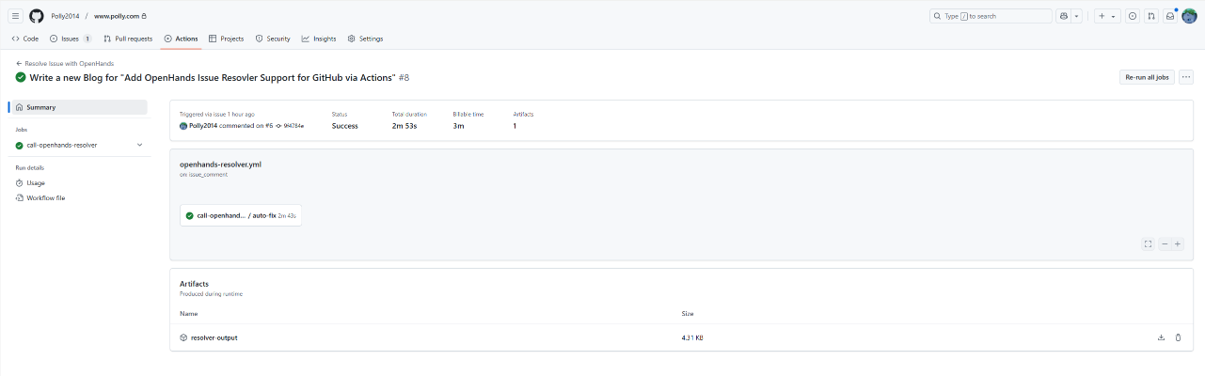Image resolution: width=1205 pixels, height=376 pixels.
Task: Select the Actions tab
Action: [x=181, y=39]
